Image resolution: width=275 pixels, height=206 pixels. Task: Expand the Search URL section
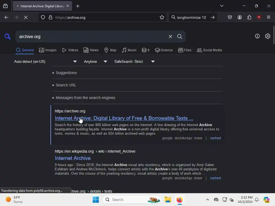[66, 85]
